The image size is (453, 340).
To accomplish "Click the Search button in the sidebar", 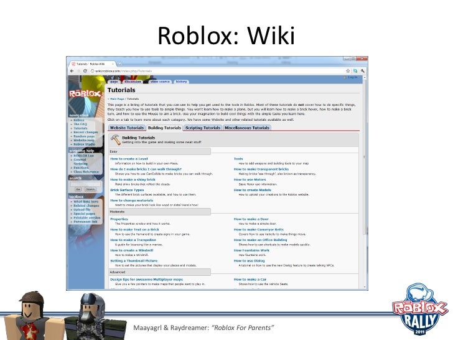I will pyautogui.click(x=90, y=189).
